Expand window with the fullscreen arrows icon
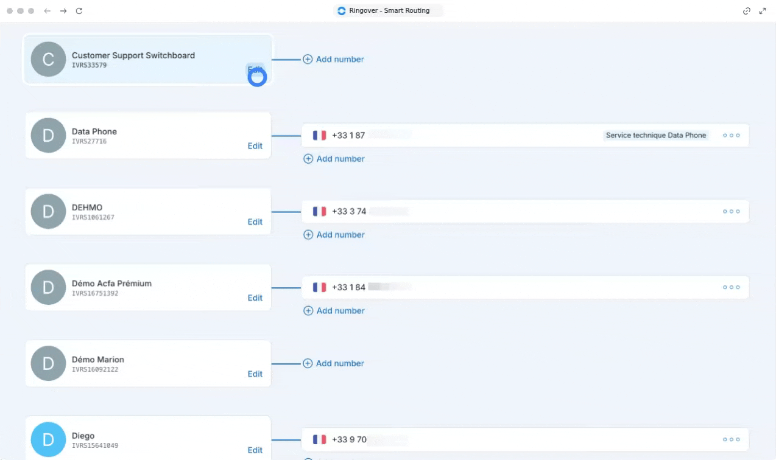The width and height of the screenshot is (776, 460). pyautogui.click(x=763, y=11)
